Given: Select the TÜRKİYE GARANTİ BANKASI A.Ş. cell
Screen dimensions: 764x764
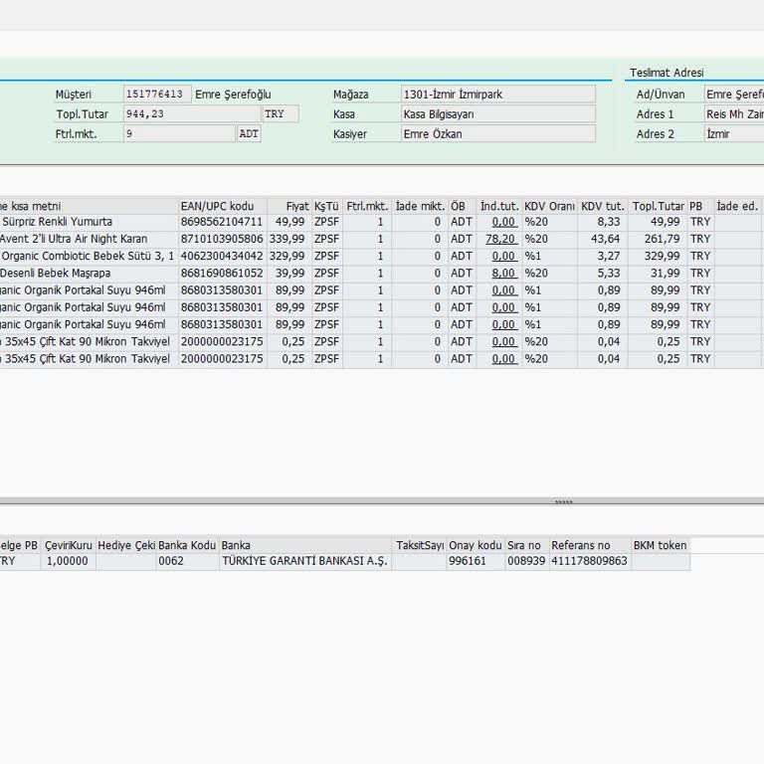Looking at the screenshot, I should click(x=304, y=561).
